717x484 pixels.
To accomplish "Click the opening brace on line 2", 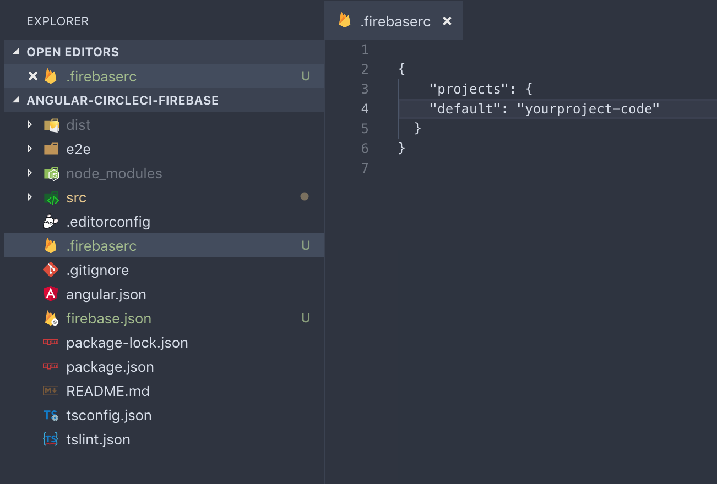I will [x=401, y=69].
